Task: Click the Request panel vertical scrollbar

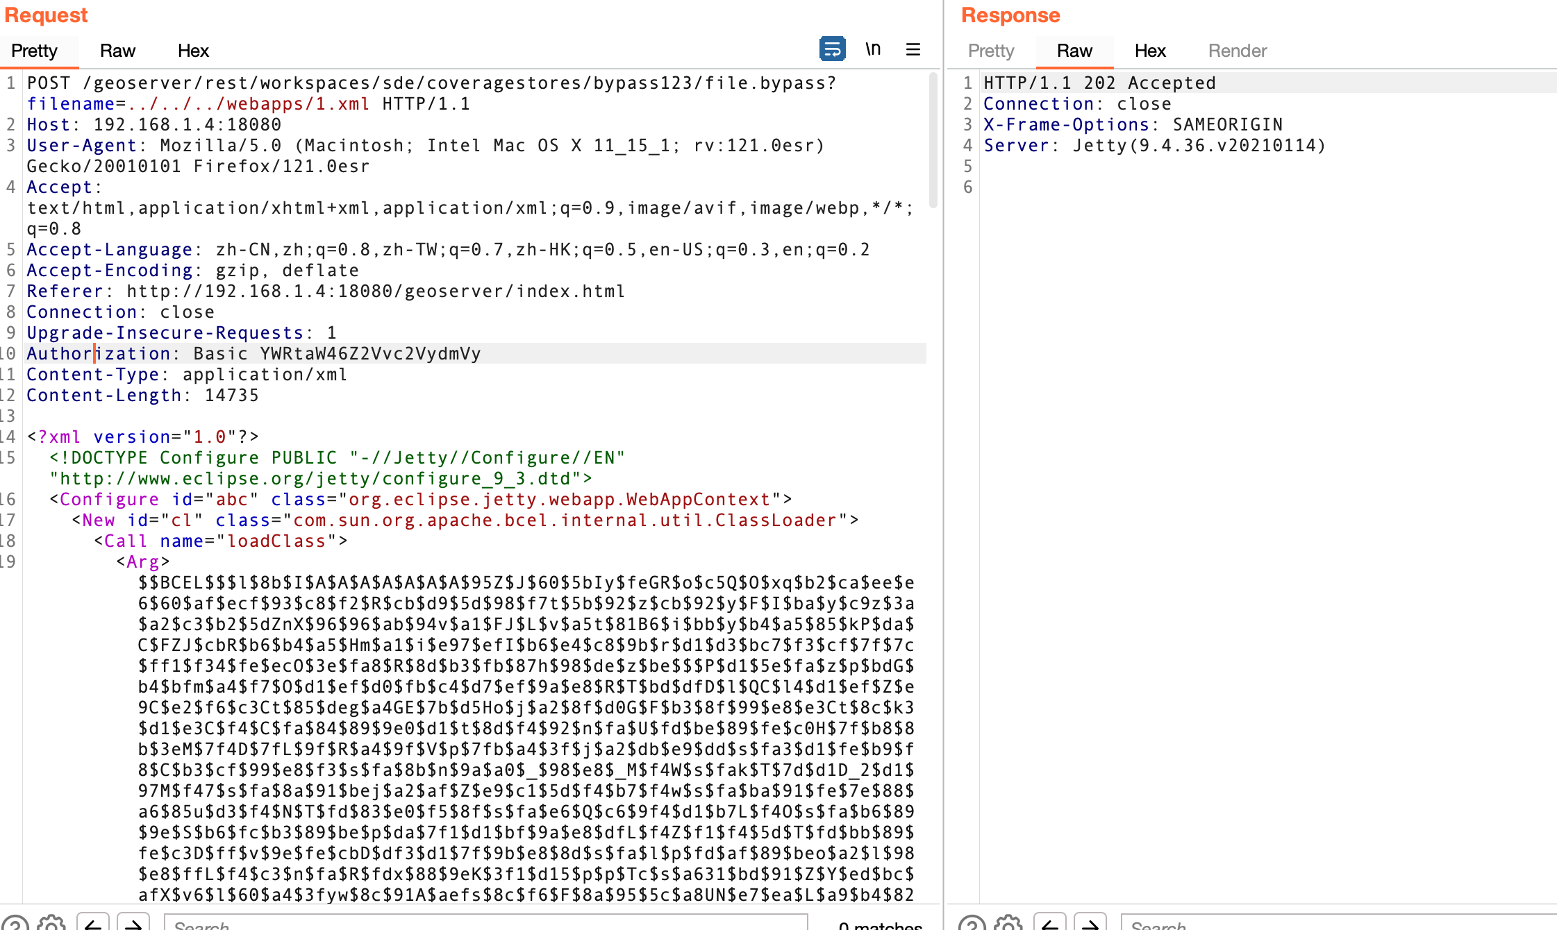Action: pos(933,142)
